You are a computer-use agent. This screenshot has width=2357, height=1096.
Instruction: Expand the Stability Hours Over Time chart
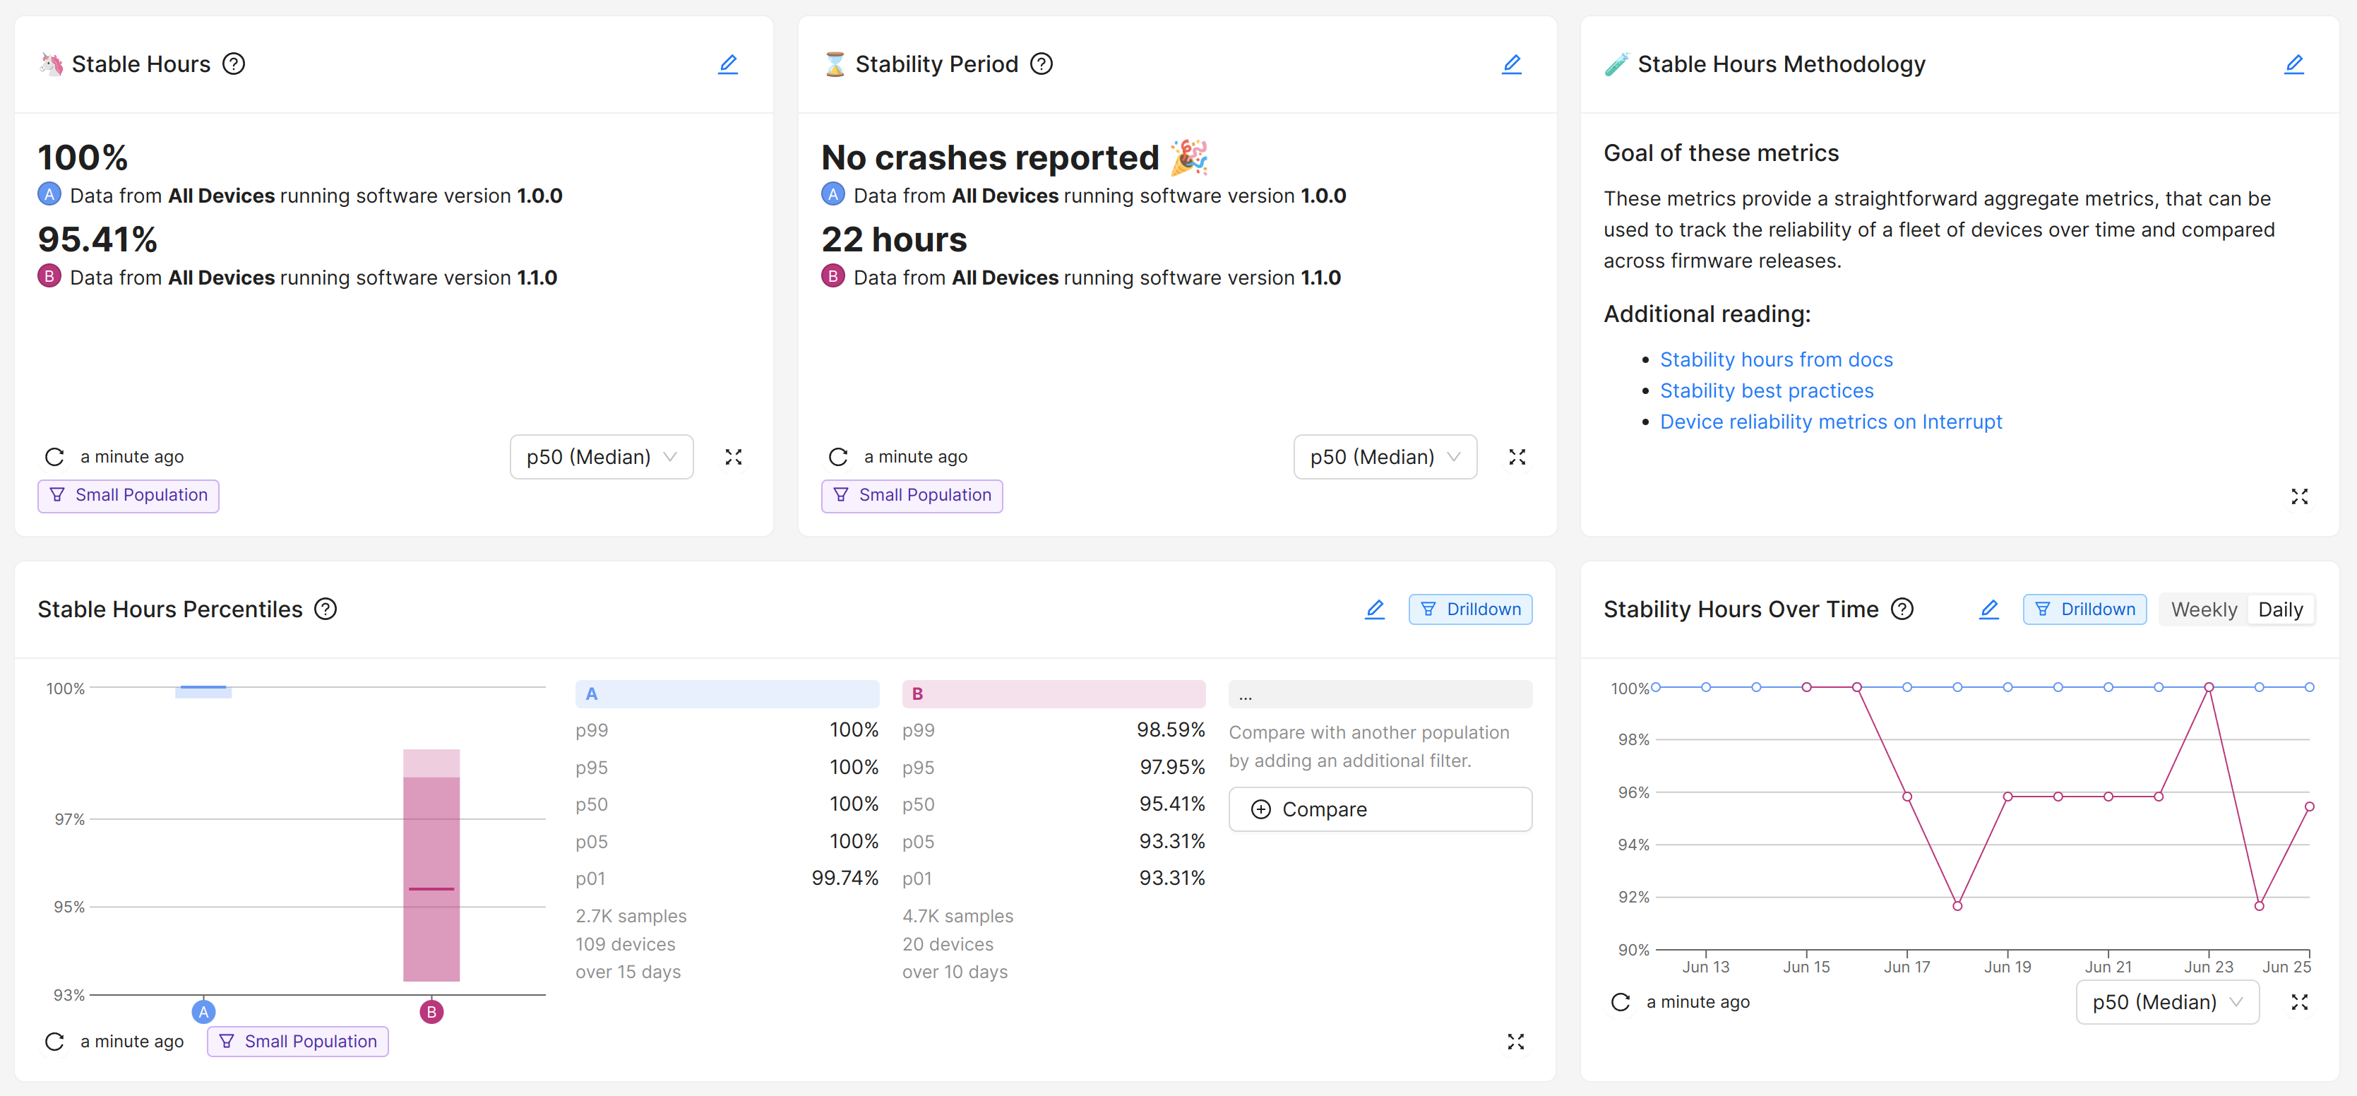tap(2298, 1002)
